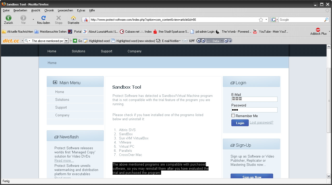Select Home in the Main Menu sidebar
The image size is (332, 185).
click(x=60, y=92)
